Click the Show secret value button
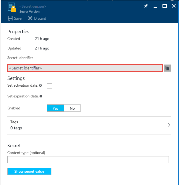This screenshot has width=179, height=185. (x=29, y=171)
